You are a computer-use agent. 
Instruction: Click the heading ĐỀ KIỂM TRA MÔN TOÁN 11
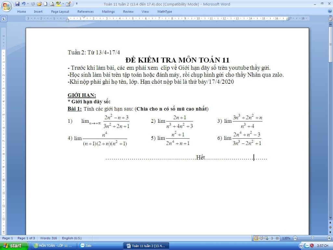coord(177,60)
